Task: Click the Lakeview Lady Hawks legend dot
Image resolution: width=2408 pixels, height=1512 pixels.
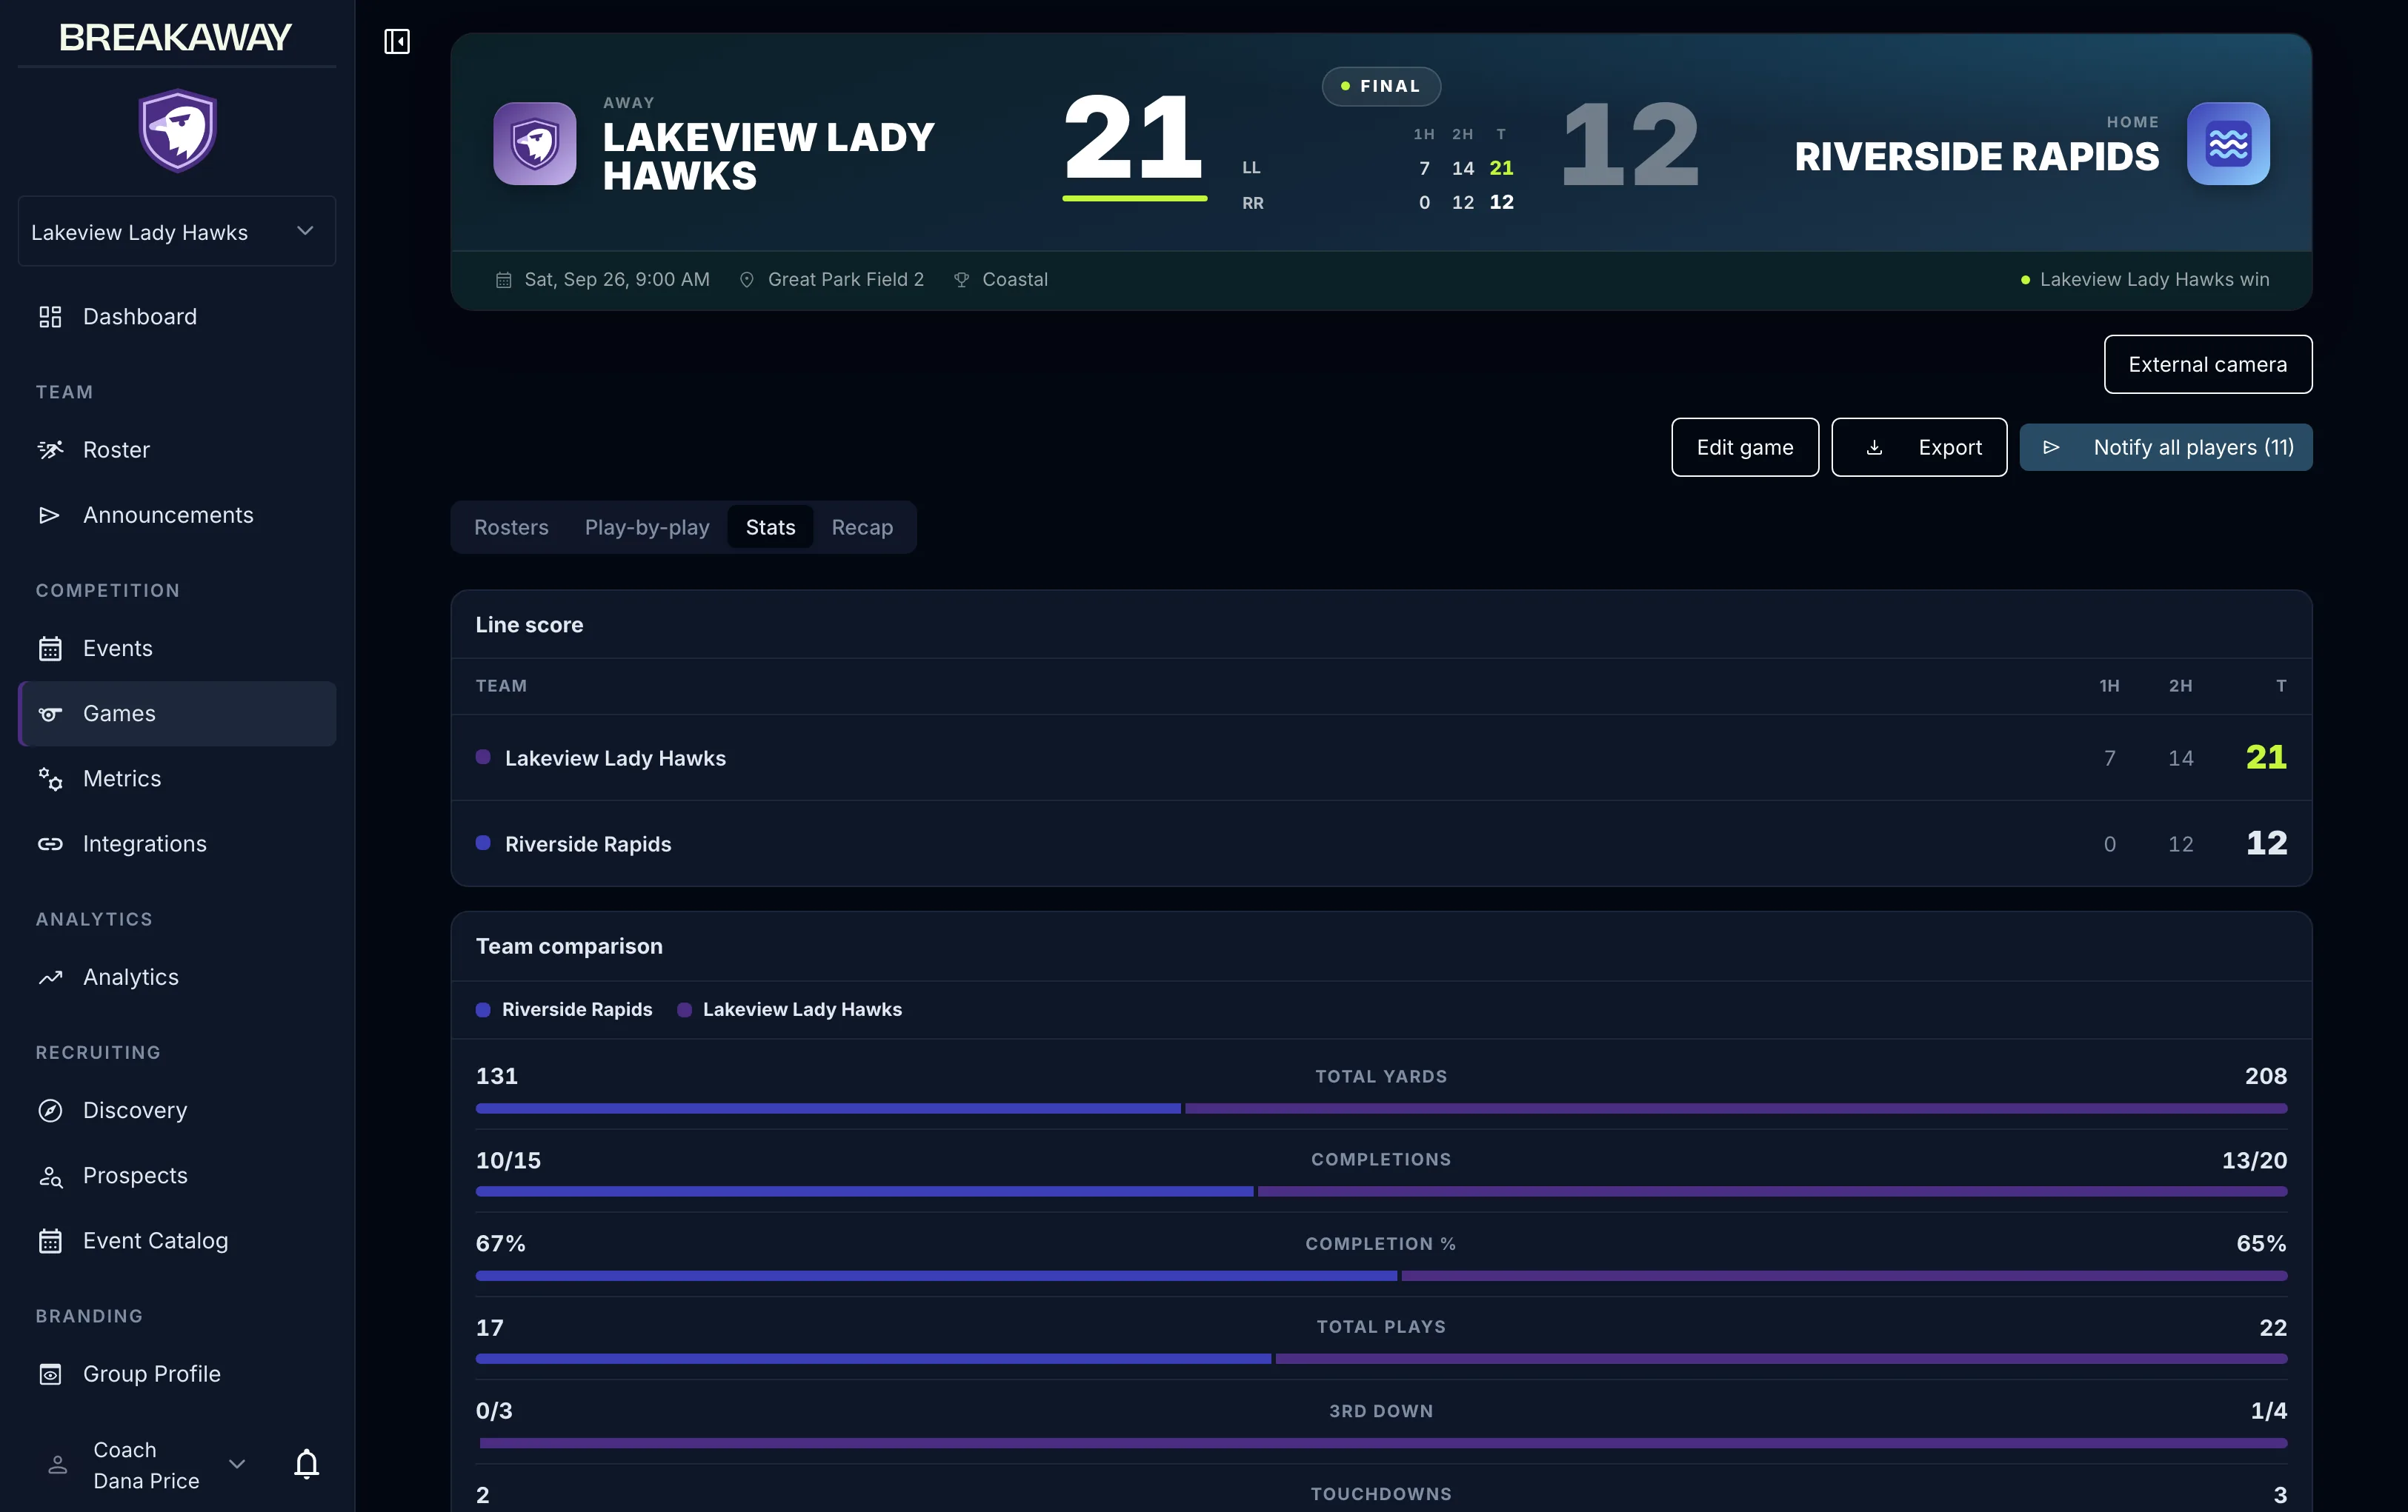Action: click(684, 1009)
